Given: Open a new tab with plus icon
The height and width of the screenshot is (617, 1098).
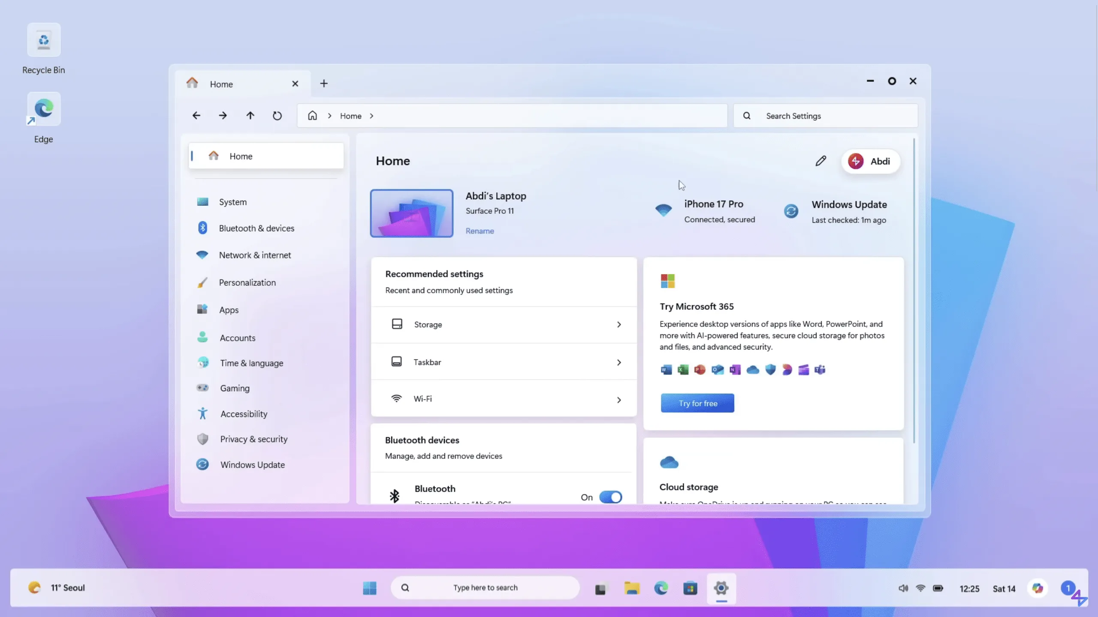Looking at the screenshot, I should pyautogui.click(x=324, y=84).
